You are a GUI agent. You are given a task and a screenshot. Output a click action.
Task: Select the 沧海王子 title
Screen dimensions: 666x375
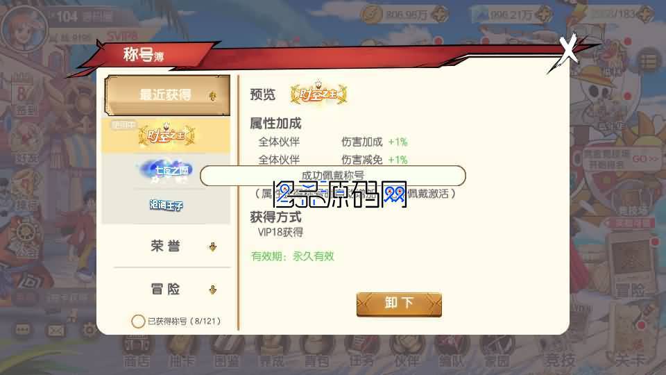click(166, 206)
